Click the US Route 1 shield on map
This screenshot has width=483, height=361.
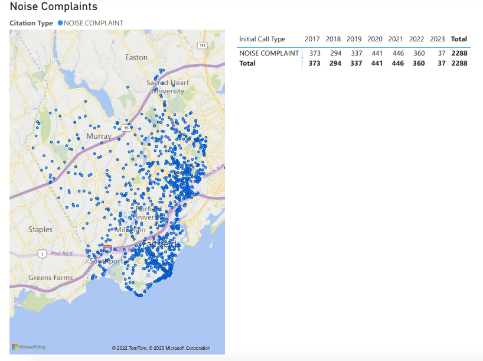coord(42,254)
